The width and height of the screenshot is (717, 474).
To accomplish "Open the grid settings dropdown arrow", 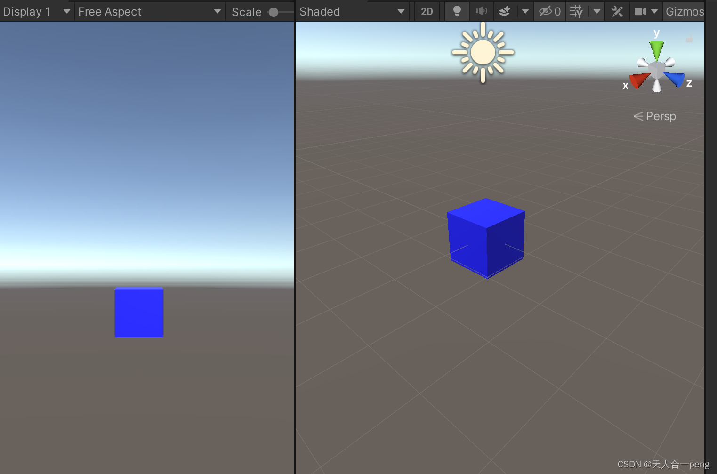I will pos(596,11).
